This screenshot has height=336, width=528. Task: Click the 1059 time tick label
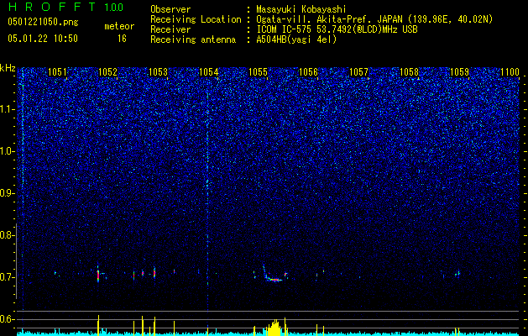pyautogui.click(x=459, y=72)
